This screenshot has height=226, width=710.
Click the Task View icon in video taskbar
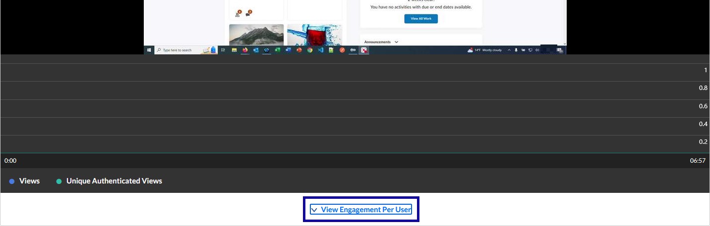(223, 50)
